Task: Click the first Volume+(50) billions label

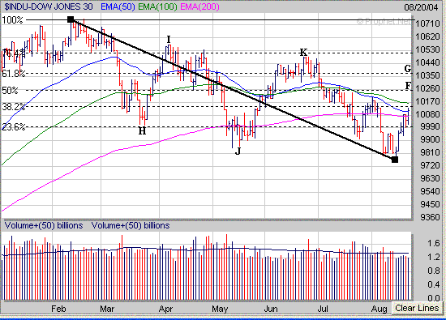Action: tap(44, 226)
